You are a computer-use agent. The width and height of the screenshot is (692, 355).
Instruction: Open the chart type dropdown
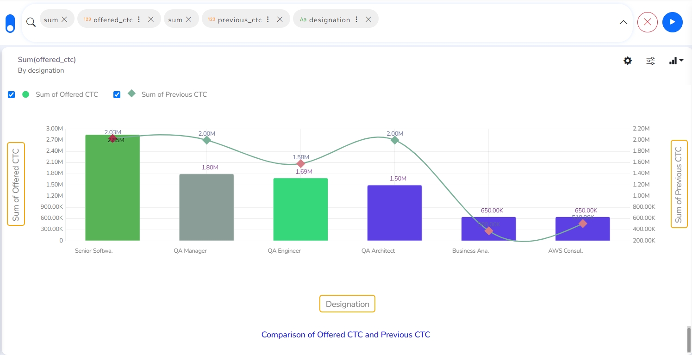676,61
